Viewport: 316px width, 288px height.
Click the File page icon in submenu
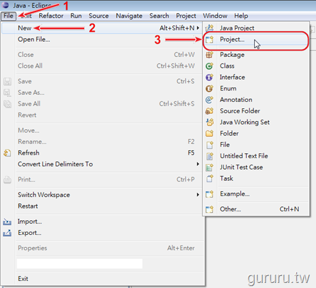click(209, 145)
